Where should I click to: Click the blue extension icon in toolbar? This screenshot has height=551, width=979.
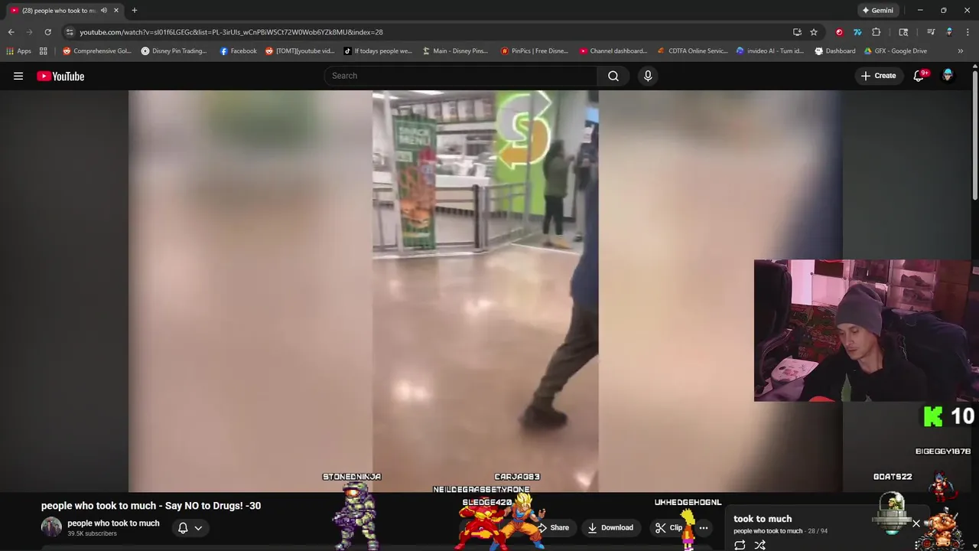857,32
